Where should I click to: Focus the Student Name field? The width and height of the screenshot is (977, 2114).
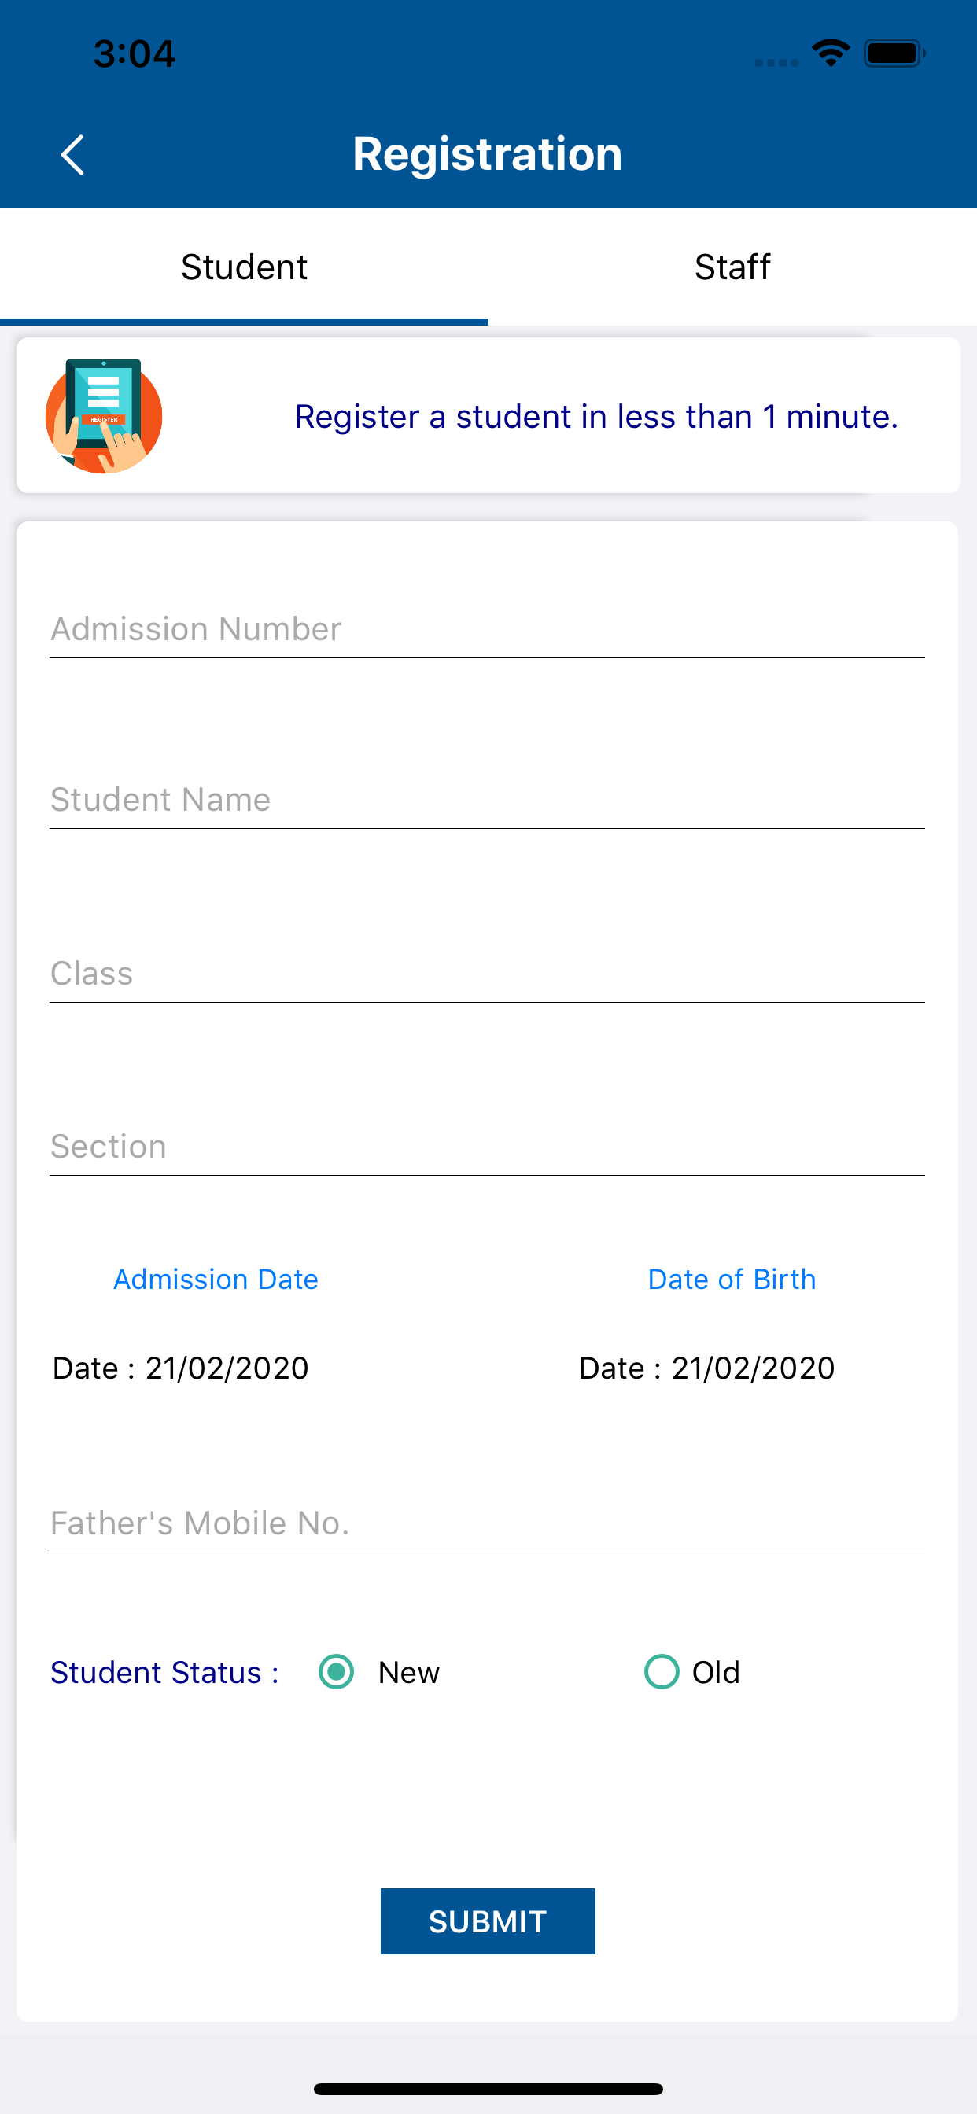coord(487,800)
